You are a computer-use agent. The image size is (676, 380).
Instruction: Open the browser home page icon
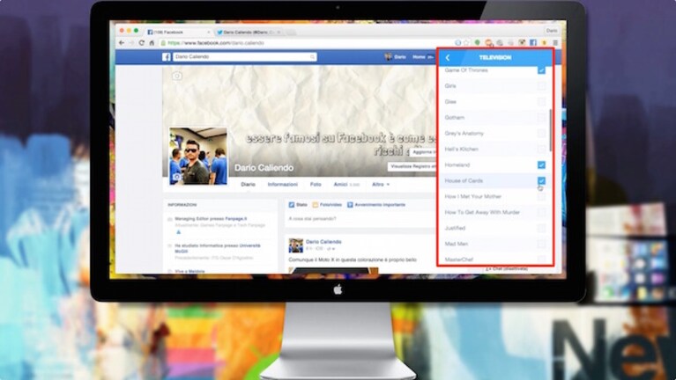152,43
